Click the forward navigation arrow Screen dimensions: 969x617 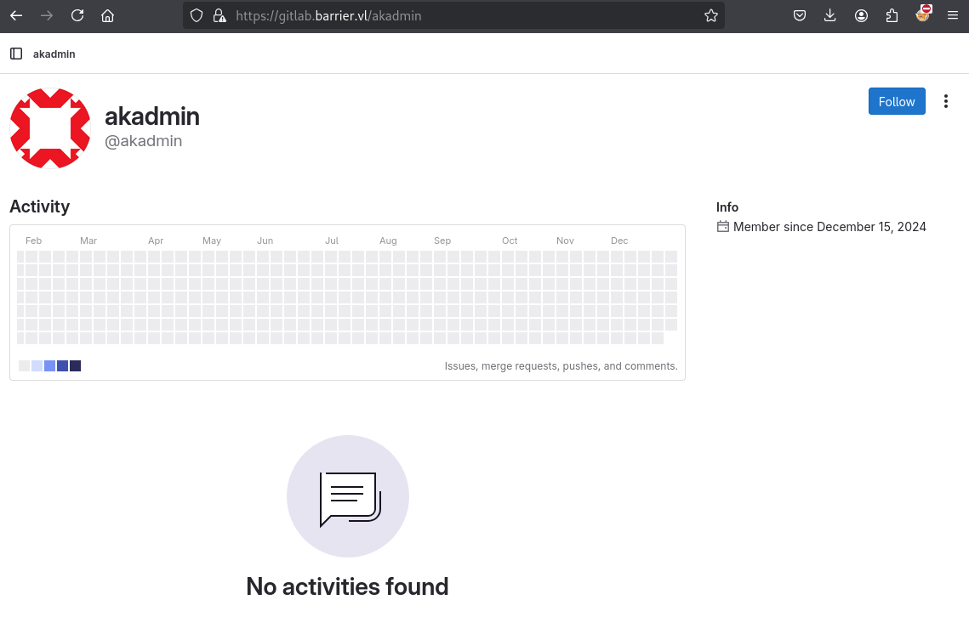click(x=46, y=16)
